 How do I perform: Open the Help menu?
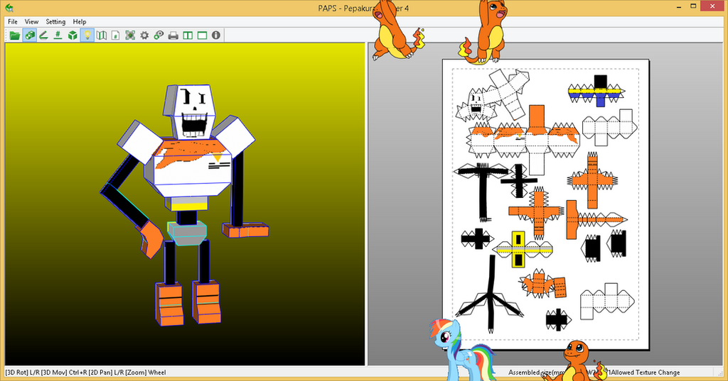pyautogui.click(x=80, y=21)
